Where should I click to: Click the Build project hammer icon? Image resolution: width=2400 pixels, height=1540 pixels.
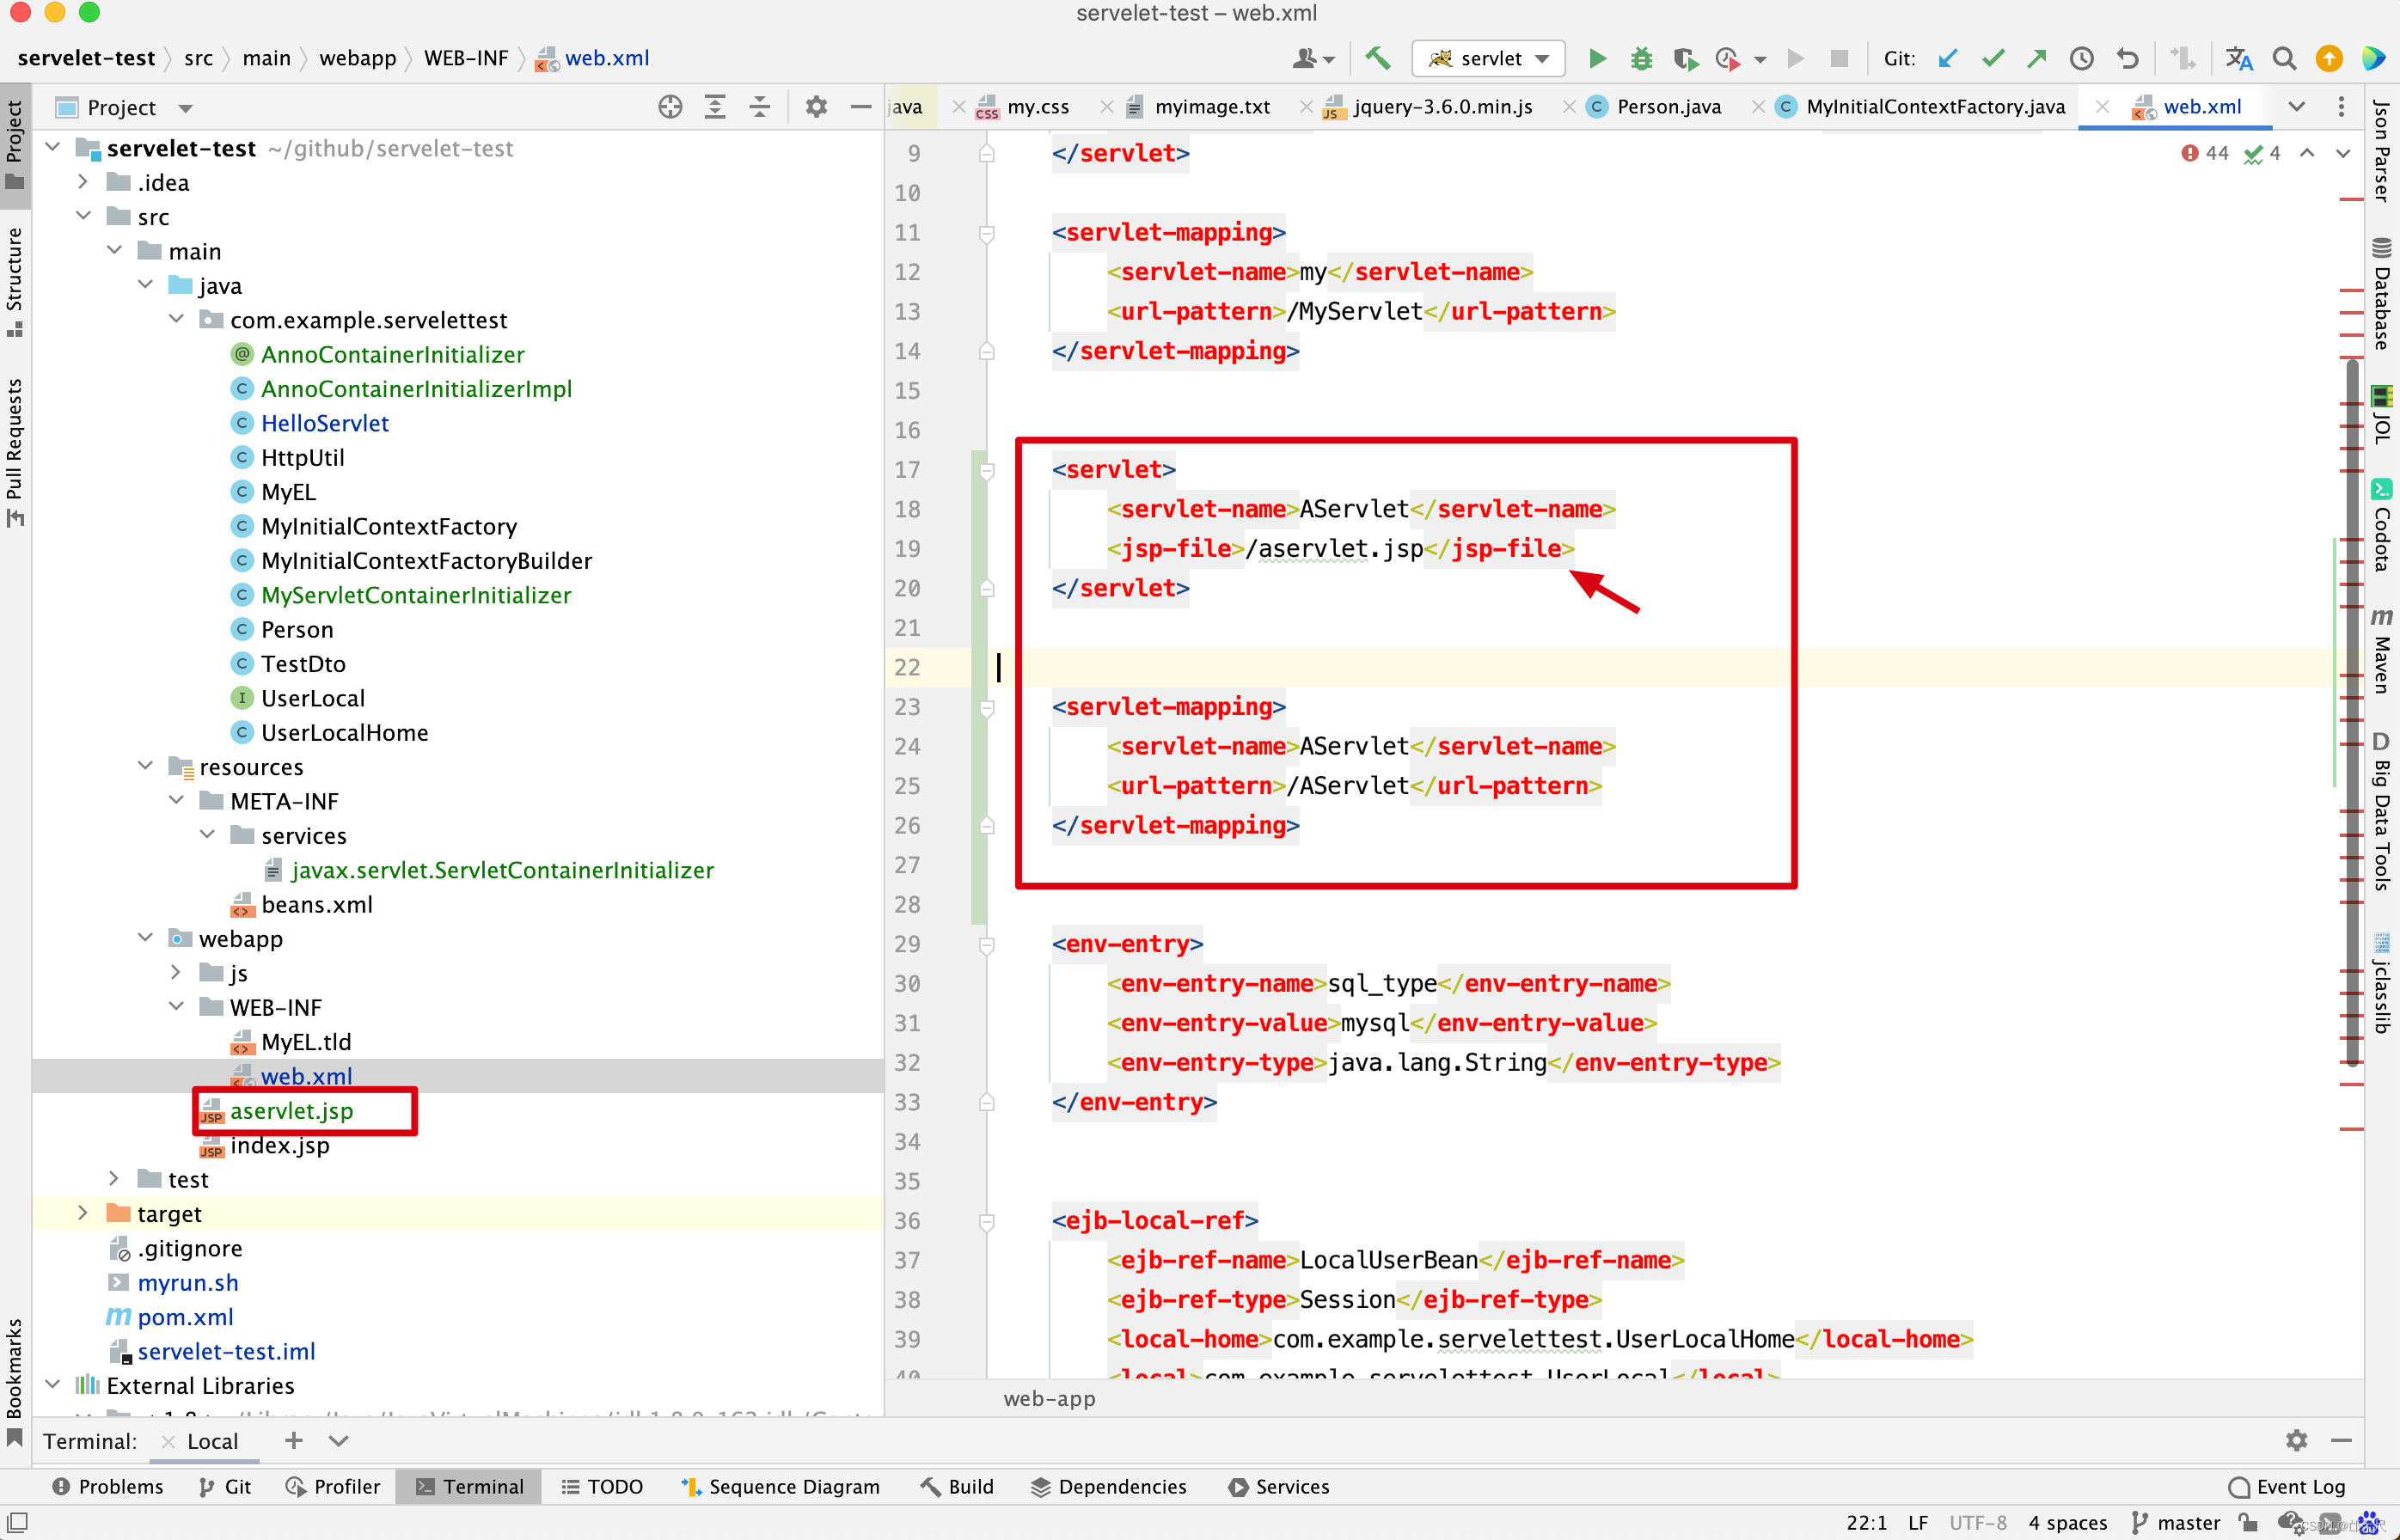coord(1378,59)
